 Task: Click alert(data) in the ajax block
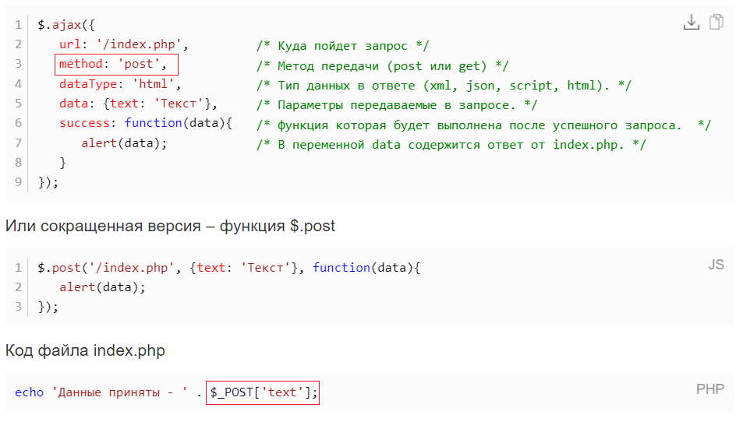124,143
